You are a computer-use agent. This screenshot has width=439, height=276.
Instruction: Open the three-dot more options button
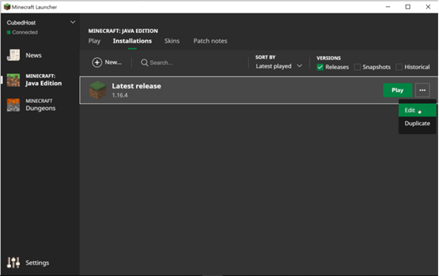click(422, 90)
